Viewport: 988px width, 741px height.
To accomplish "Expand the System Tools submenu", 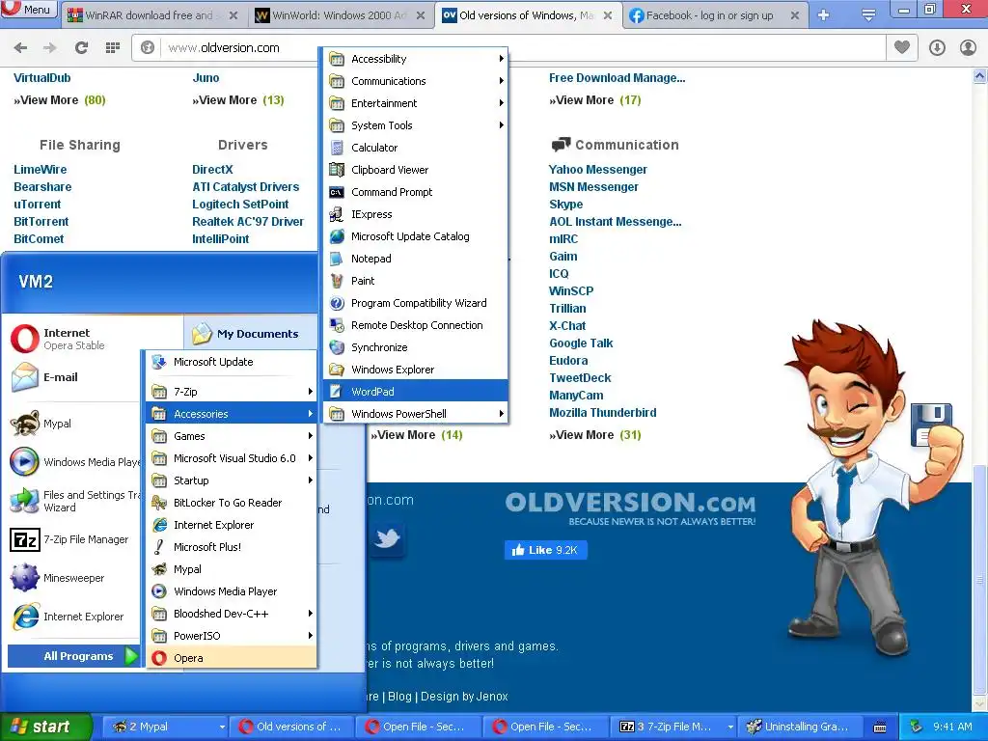I will click(x=415, y=125).
